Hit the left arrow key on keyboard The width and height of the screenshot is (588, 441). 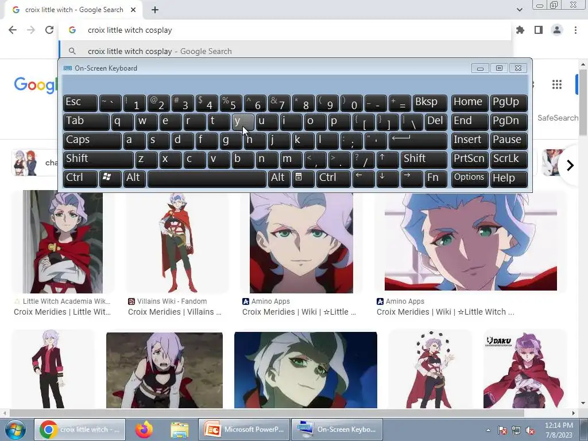[363, 179]
